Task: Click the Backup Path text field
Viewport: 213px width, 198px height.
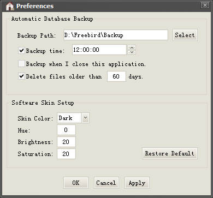Action: coord(116,35)
